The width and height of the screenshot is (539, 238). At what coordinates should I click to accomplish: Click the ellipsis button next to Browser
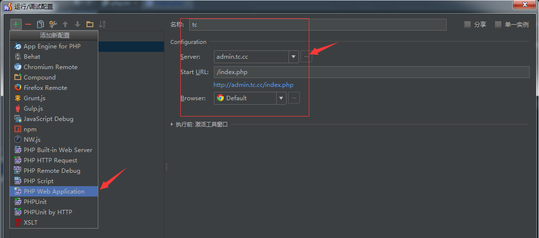pos(294,98)
